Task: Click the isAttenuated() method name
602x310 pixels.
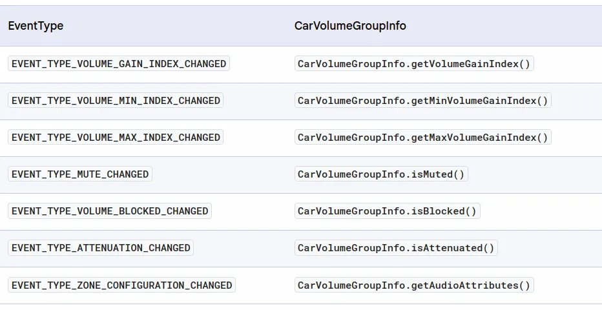Action: 452,248
